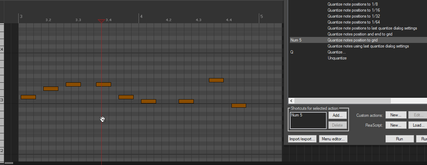The image size is (427, 165).
Task: Click the C3 key on the piano roll keyboard
Action: tap(2, 100)
